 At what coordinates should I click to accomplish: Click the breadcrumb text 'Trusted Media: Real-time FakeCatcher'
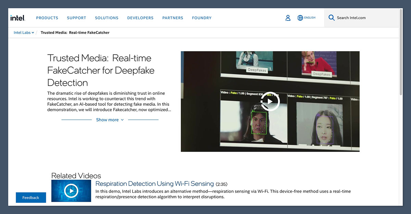(x=75, y=33)
